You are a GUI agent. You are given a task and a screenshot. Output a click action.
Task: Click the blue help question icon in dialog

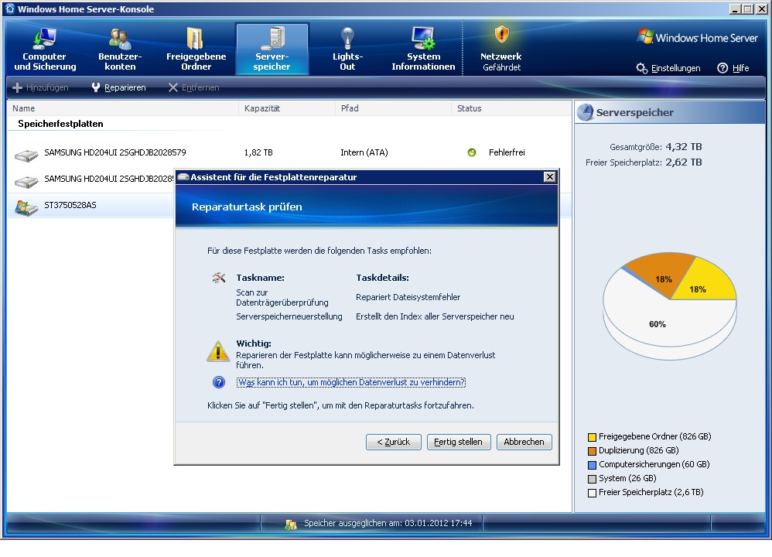219,382
